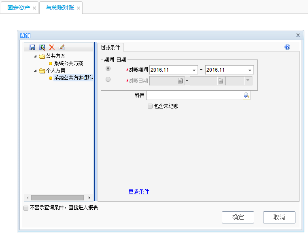This screenshot has height=236, width=308.
Task: Open the 更多条件 link
Action: pos(139,191)
